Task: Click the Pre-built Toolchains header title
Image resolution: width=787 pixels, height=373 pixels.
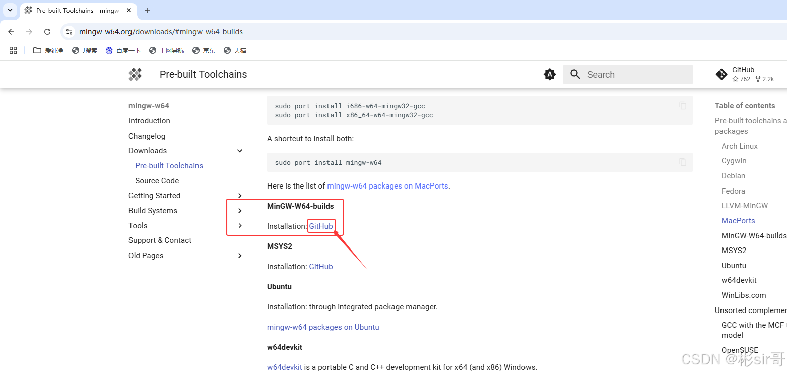Action: pyautogui.click(x=203, y=74)
